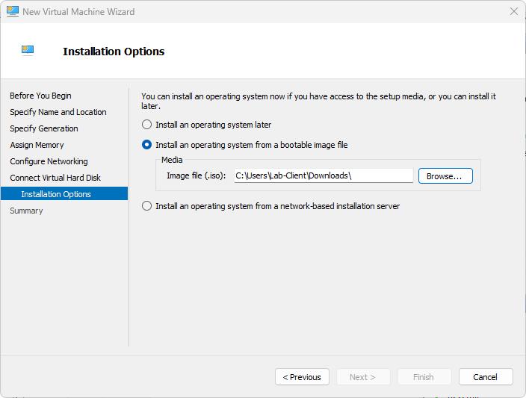Click the wizard icon in the title bar
526x398 pixels.
[x=13, y=11]
